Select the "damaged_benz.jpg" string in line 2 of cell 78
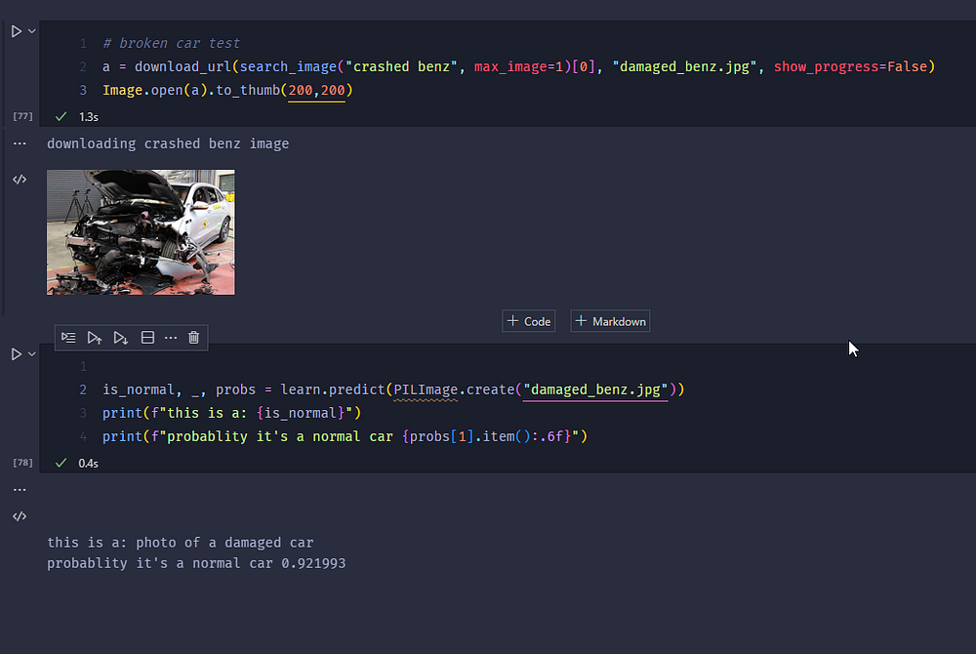This screenshot has width=976, height=654. tap(595, 389)
